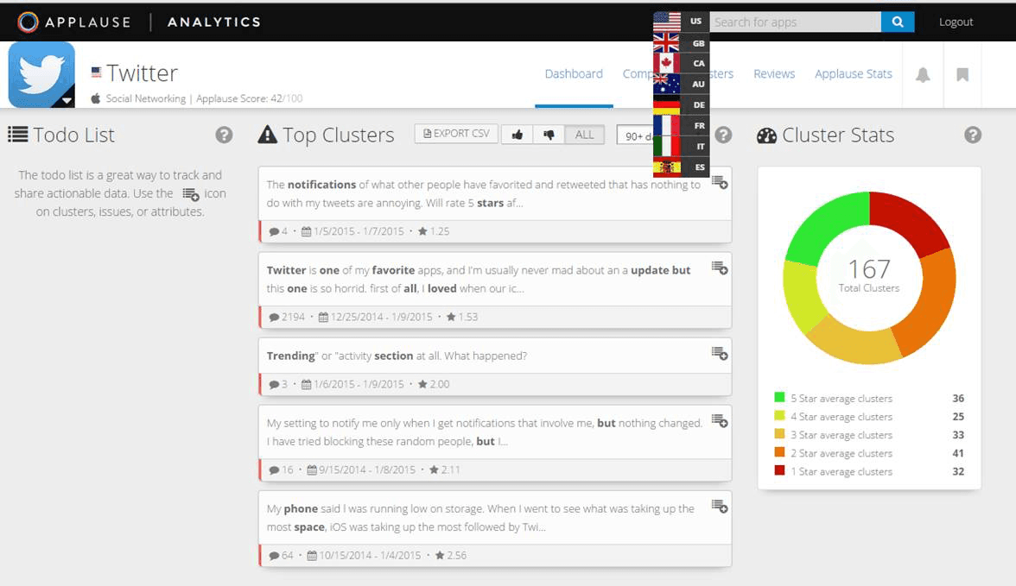Click the 2194 comments count

pos(287,317)
